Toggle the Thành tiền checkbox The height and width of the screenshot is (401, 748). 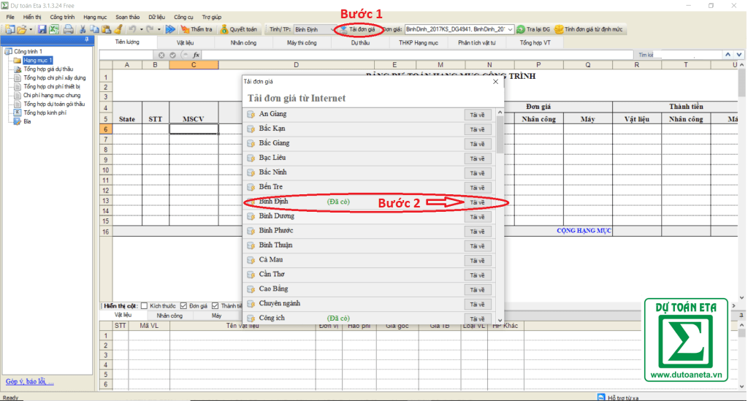pyautogui.click(x=215, y=306)
